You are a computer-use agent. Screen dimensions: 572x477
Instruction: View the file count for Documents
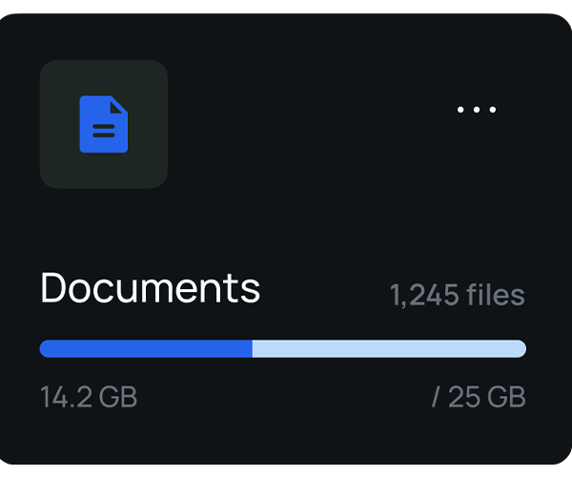coord(457,295)
